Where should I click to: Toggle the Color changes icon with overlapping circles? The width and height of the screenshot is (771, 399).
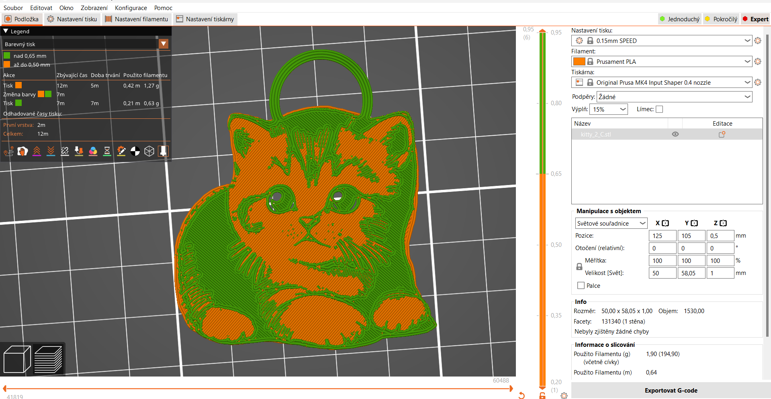[x=93, y=151]
